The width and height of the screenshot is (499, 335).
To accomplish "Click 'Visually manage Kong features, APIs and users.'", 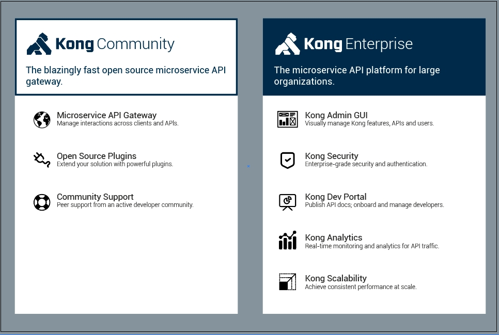I will pos(369,123).
